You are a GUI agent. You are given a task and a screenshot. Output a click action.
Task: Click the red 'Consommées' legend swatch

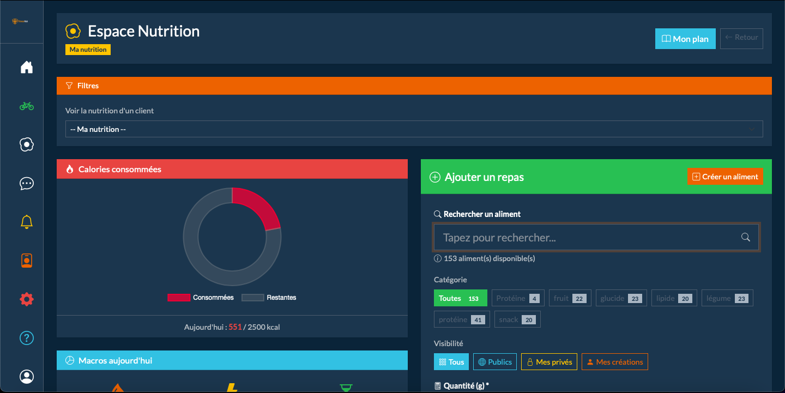(178, 298)
